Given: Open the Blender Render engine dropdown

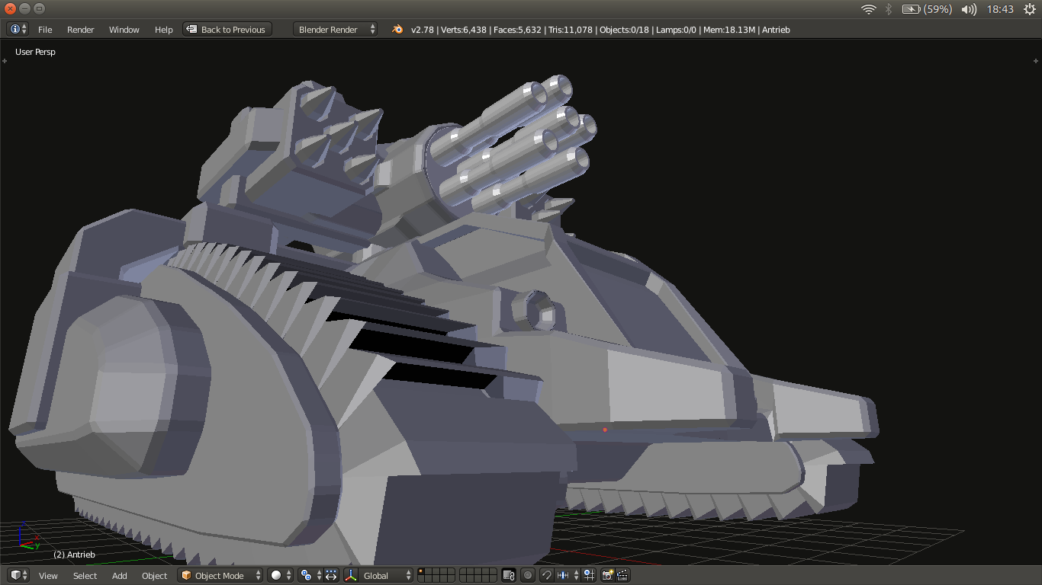Looking at the screenshot, I should [336, 30].
